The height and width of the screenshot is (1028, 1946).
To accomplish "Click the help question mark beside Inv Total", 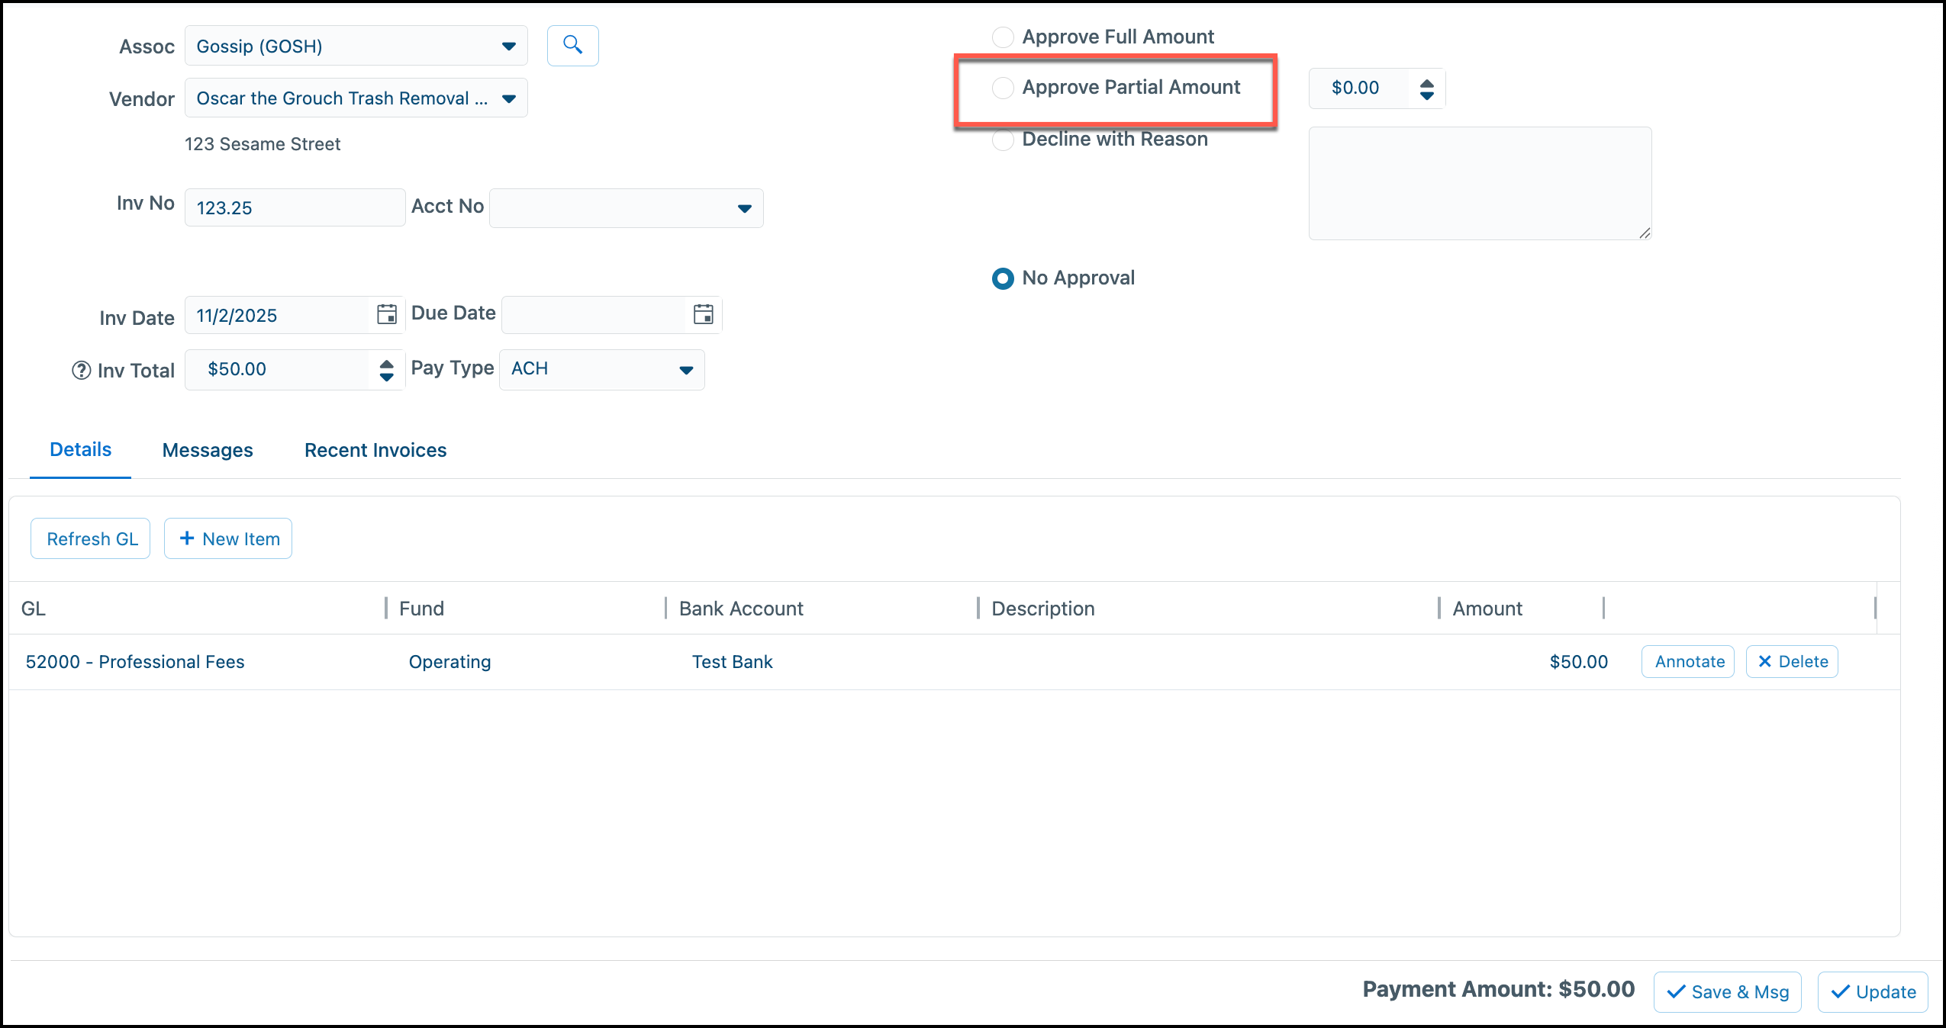I will (81, 371).
